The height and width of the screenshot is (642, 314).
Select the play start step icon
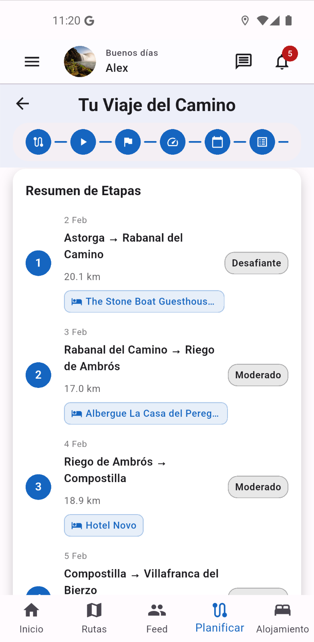click(83, 142)
